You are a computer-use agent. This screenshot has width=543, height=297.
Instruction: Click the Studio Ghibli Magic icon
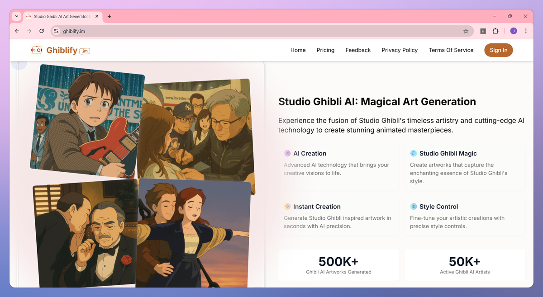pyautogui.click(x=414, y=153)
